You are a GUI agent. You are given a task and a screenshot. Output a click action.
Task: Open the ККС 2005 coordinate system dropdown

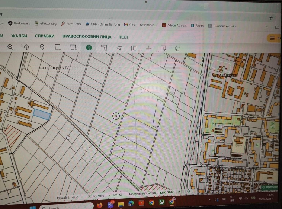click(170, 192)
